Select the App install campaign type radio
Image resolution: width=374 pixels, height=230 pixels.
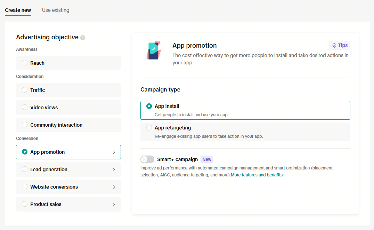tap(149, 106)
